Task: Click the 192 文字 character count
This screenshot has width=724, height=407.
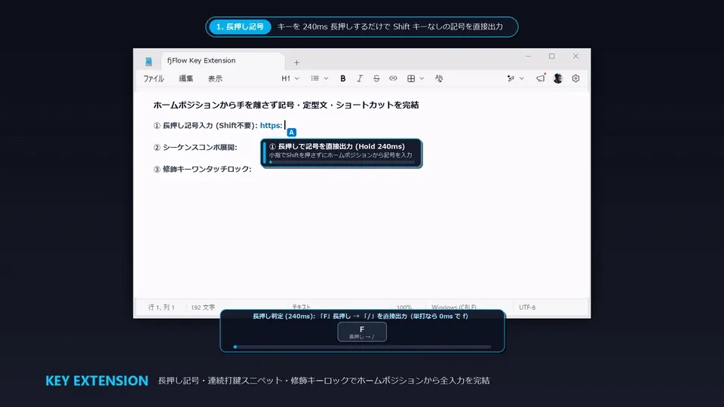Action: (x=203, y=307)
